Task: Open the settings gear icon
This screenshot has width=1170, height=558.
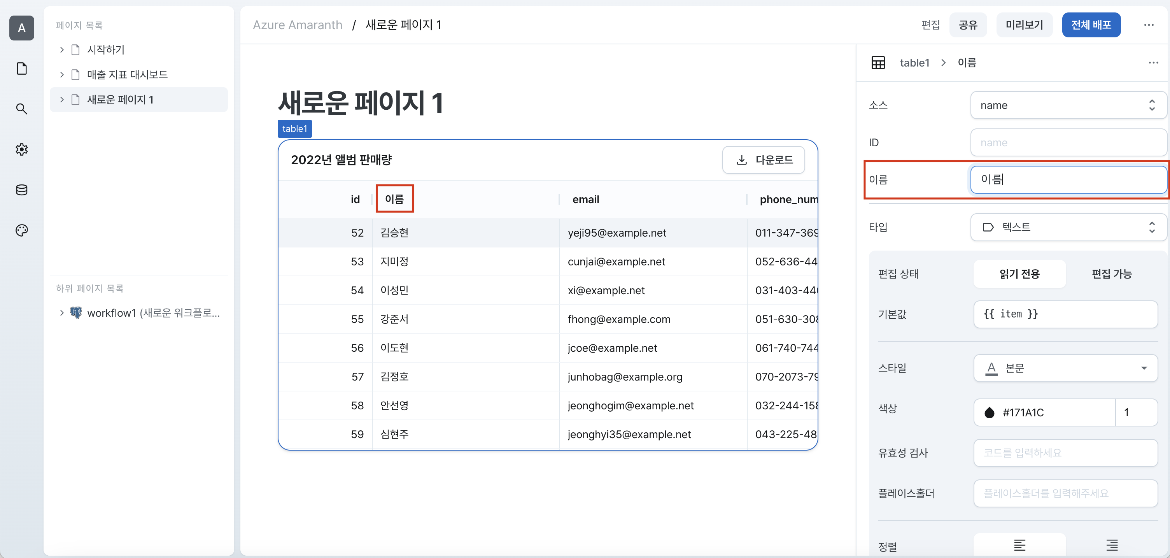Action: coord(21,149)
